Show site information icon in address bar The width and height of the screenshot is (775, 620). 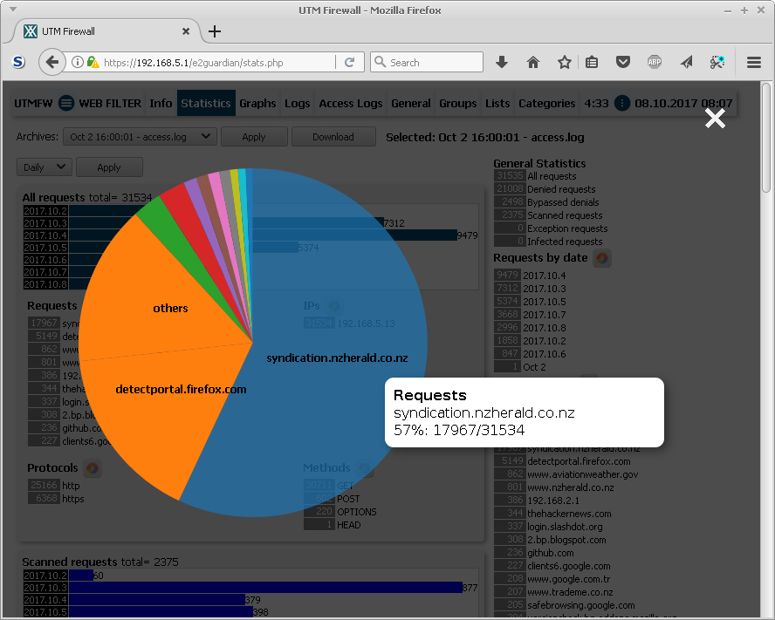click(x=77, y=62)
